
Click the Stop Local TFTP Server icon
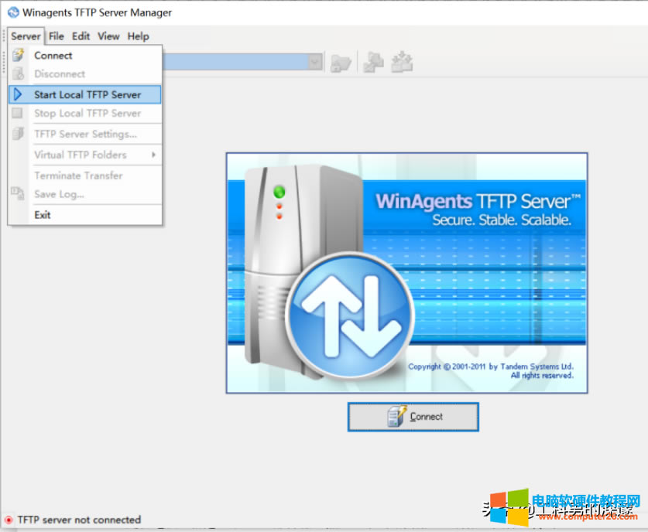point(17,114)
